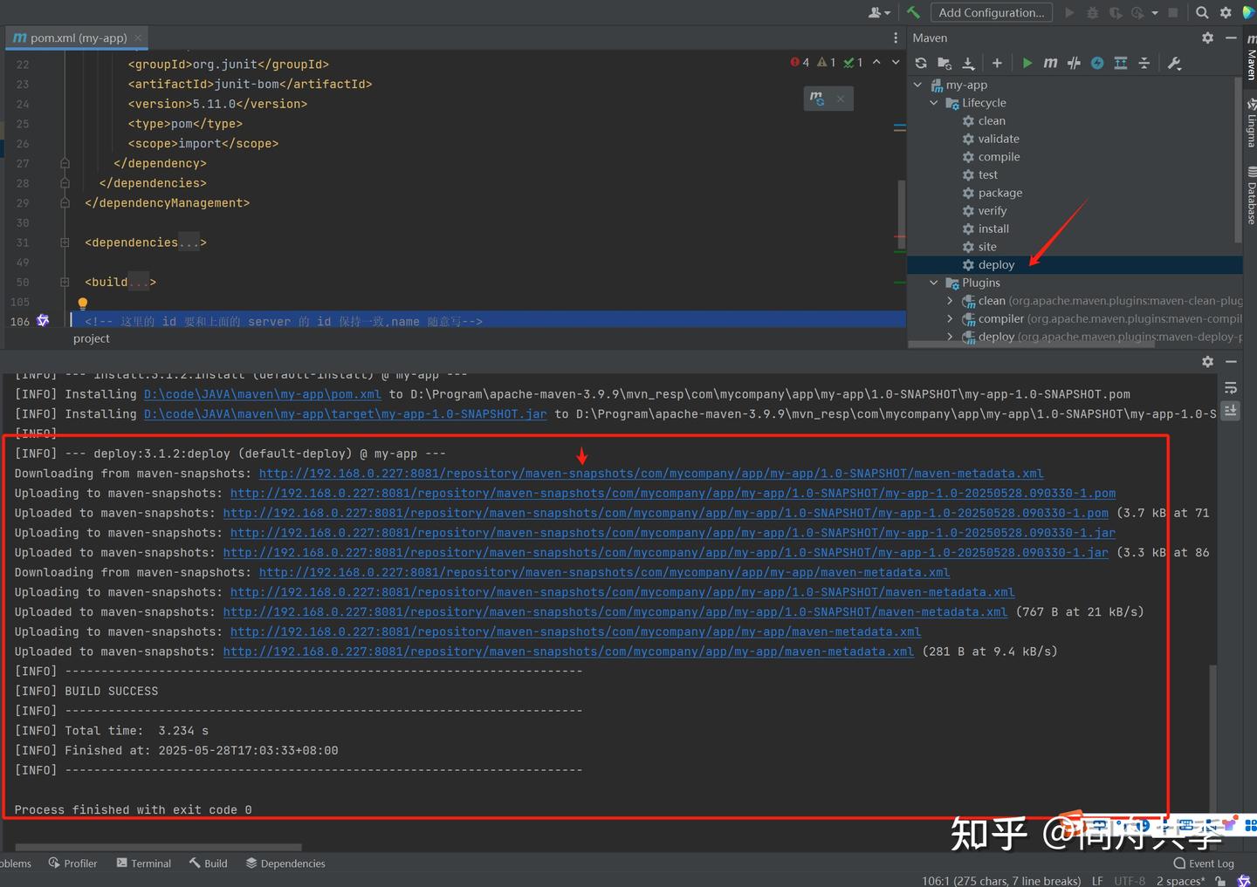
Task: Download sources and documentation in Maven panel
Action: (x=968, y=63)
